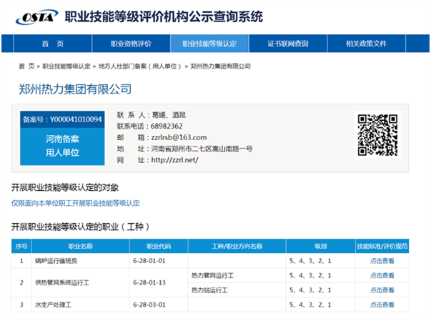Click the 技能标准/评价规范 column header

click(382, 246)
